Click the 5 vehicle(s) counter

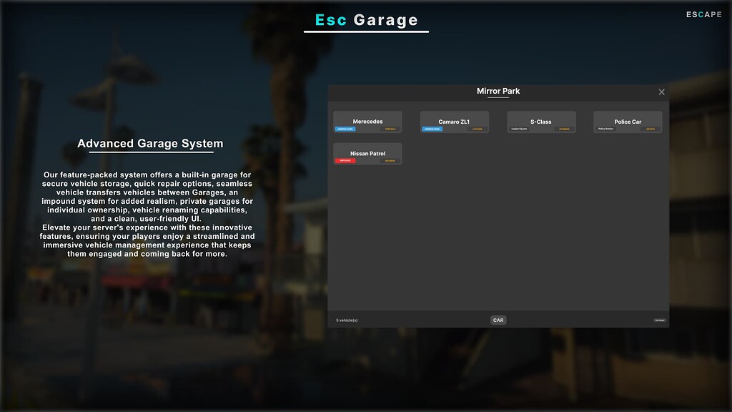(347, 320)
